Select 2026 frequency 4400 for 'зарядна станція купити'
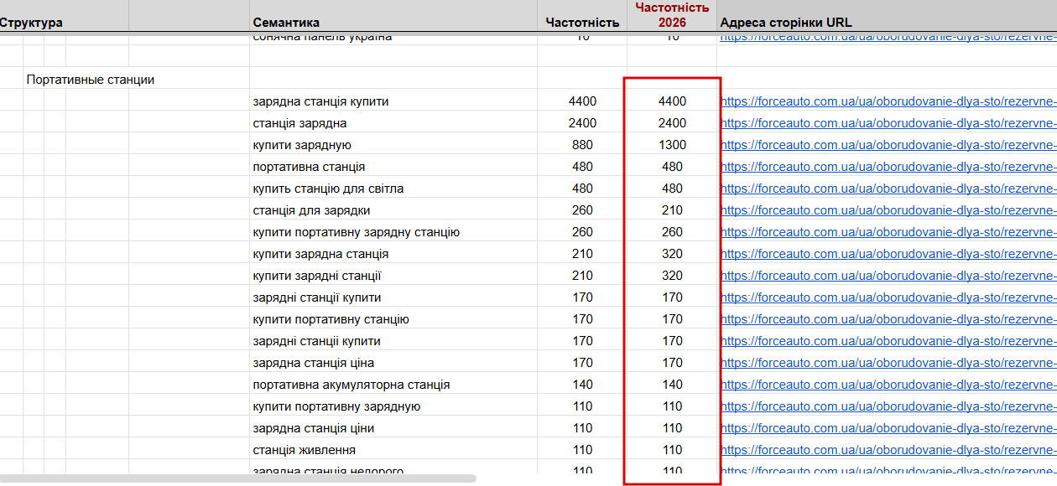 672,101
